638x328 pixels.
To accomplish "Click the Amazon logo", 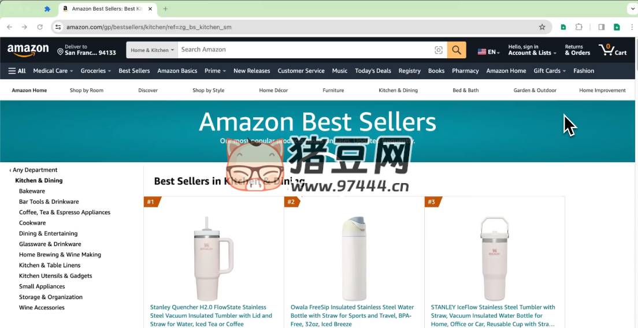I will (x=28, y=50).
